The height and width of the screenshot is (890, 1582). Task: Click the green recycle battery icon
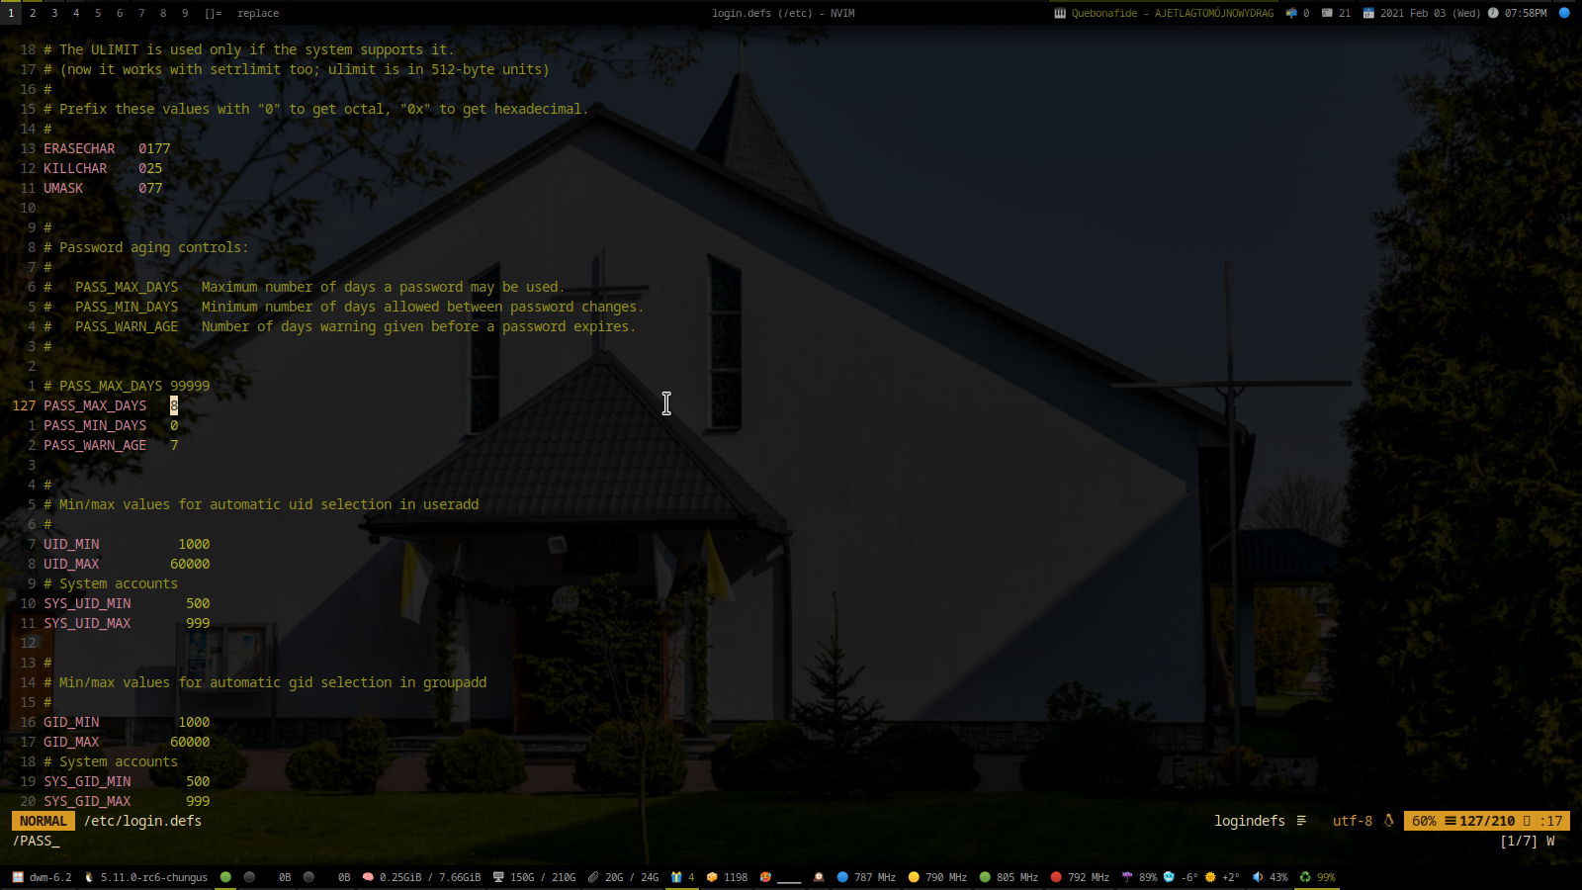click(x=1305, y=877)
